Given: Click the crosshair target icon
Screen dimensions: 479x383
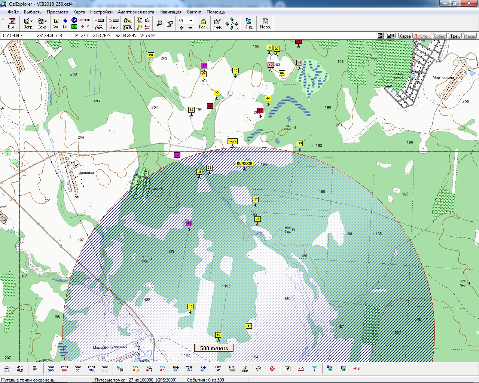Looking at the screenshot, I should point(259,369).
